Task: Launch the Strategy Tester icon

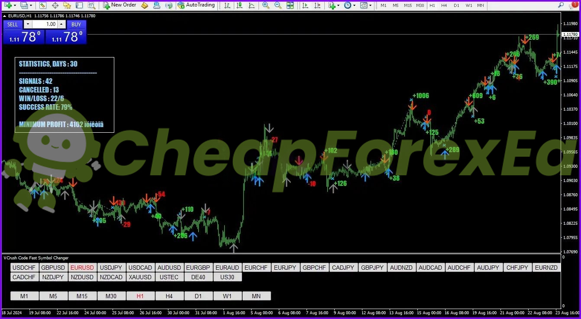Action: [x=91, y=5]
